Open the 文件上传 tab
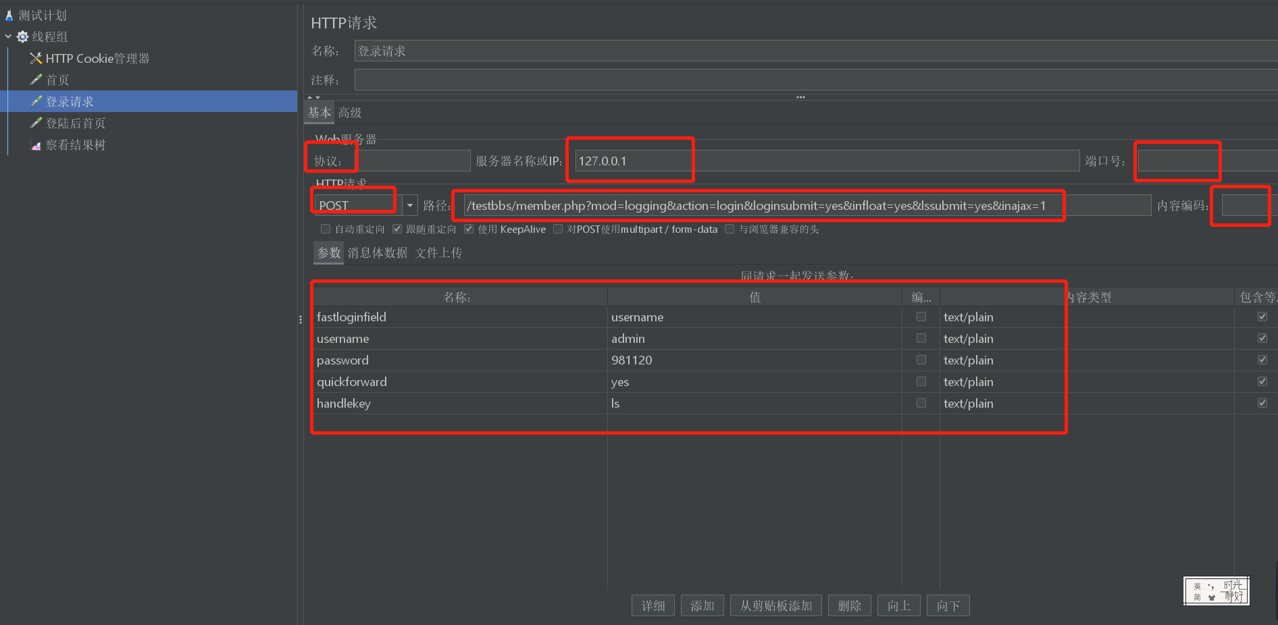The height and width of the screenshot is (625, 1278). click(x=438, y=253)
